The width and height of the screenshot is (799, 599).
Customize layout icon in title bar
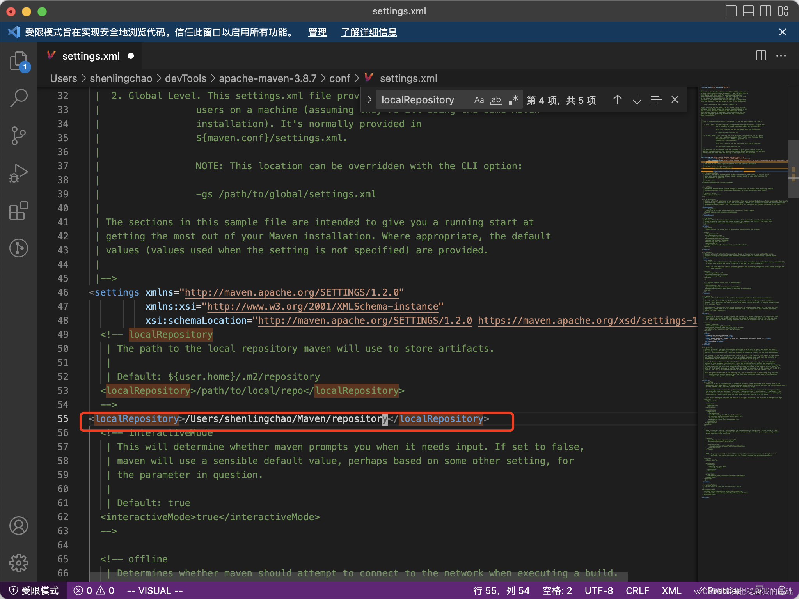[x=783, y=11]
